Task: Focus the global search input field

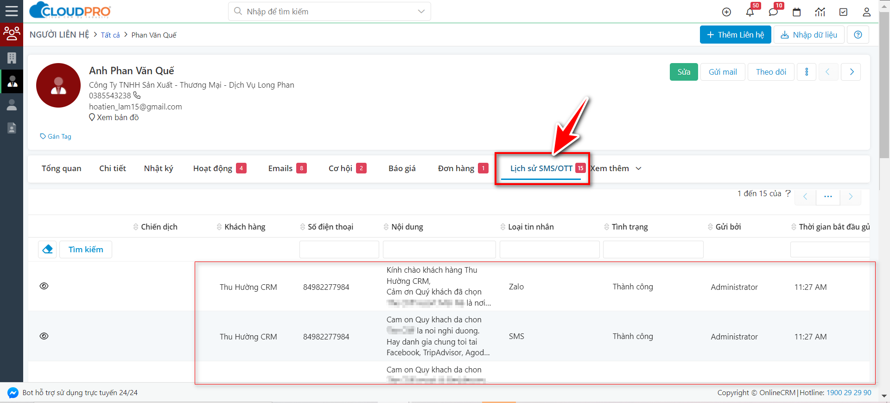Action: [329, 12]
